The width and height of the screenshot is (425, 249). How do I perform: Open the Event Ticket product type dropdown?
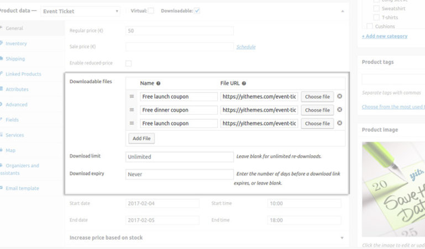(80, 11)
